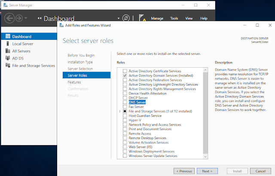The width and height of the screenshot is (275, 176).
Task: Minimize the Server Manager window
Action: tap(183, 5)
